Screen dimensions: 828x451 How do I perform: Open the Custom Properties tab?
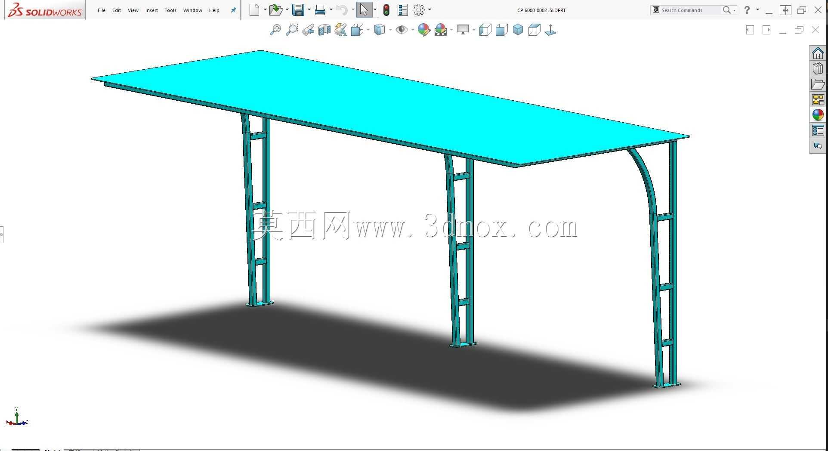[x=818, y=131]
